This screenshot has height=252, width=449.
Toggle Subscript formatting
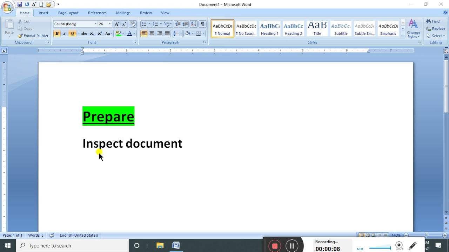coord(92,34)
